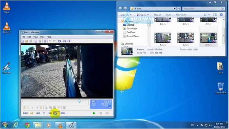
Task: Click the Explorer Forward navigation button
Action: coord(125,8)
